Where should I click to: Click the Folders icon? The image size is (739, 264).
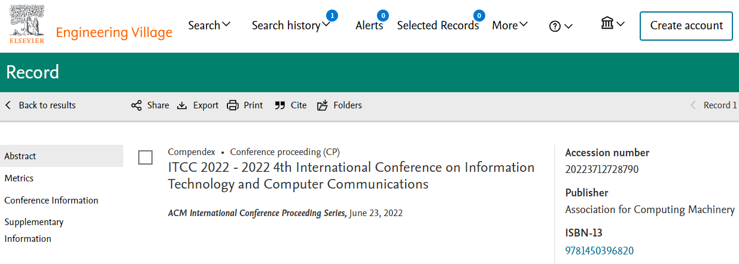coord(323,105)
